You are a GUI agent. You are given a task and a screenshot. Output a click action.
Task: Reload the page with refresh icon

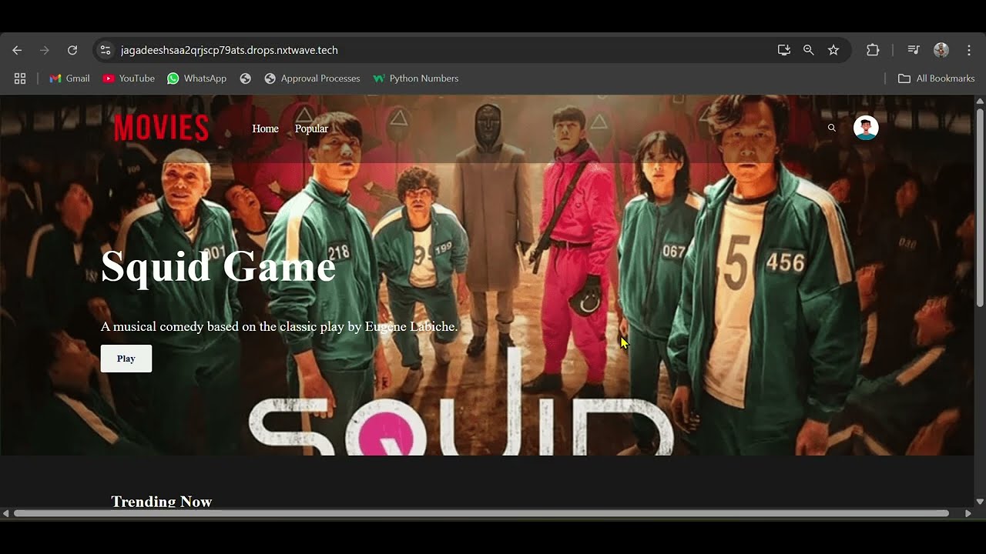72,50
